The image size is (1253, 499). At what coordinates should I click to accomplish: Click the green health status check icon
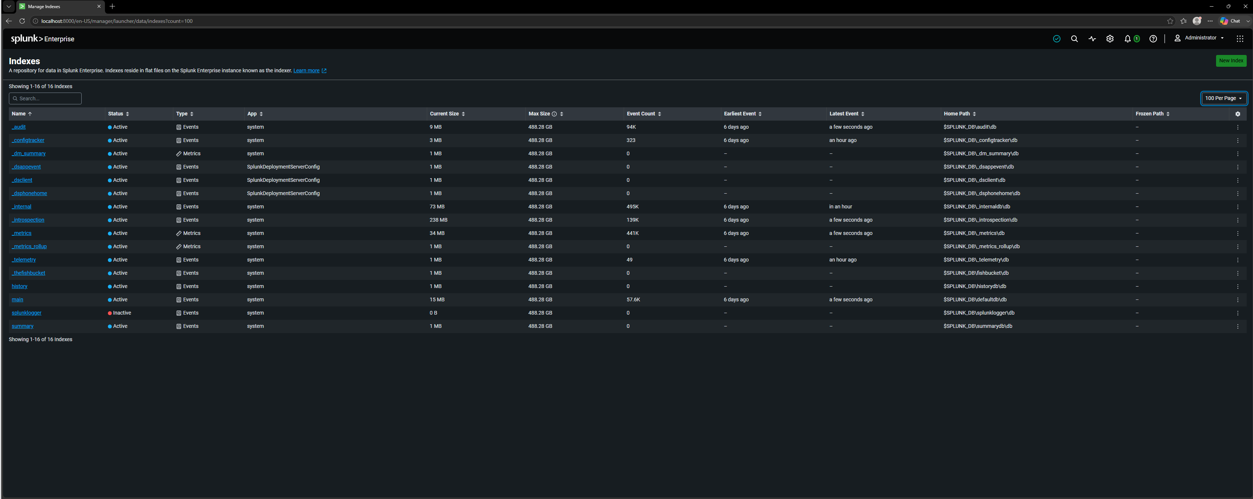[x=1056, y=39]
